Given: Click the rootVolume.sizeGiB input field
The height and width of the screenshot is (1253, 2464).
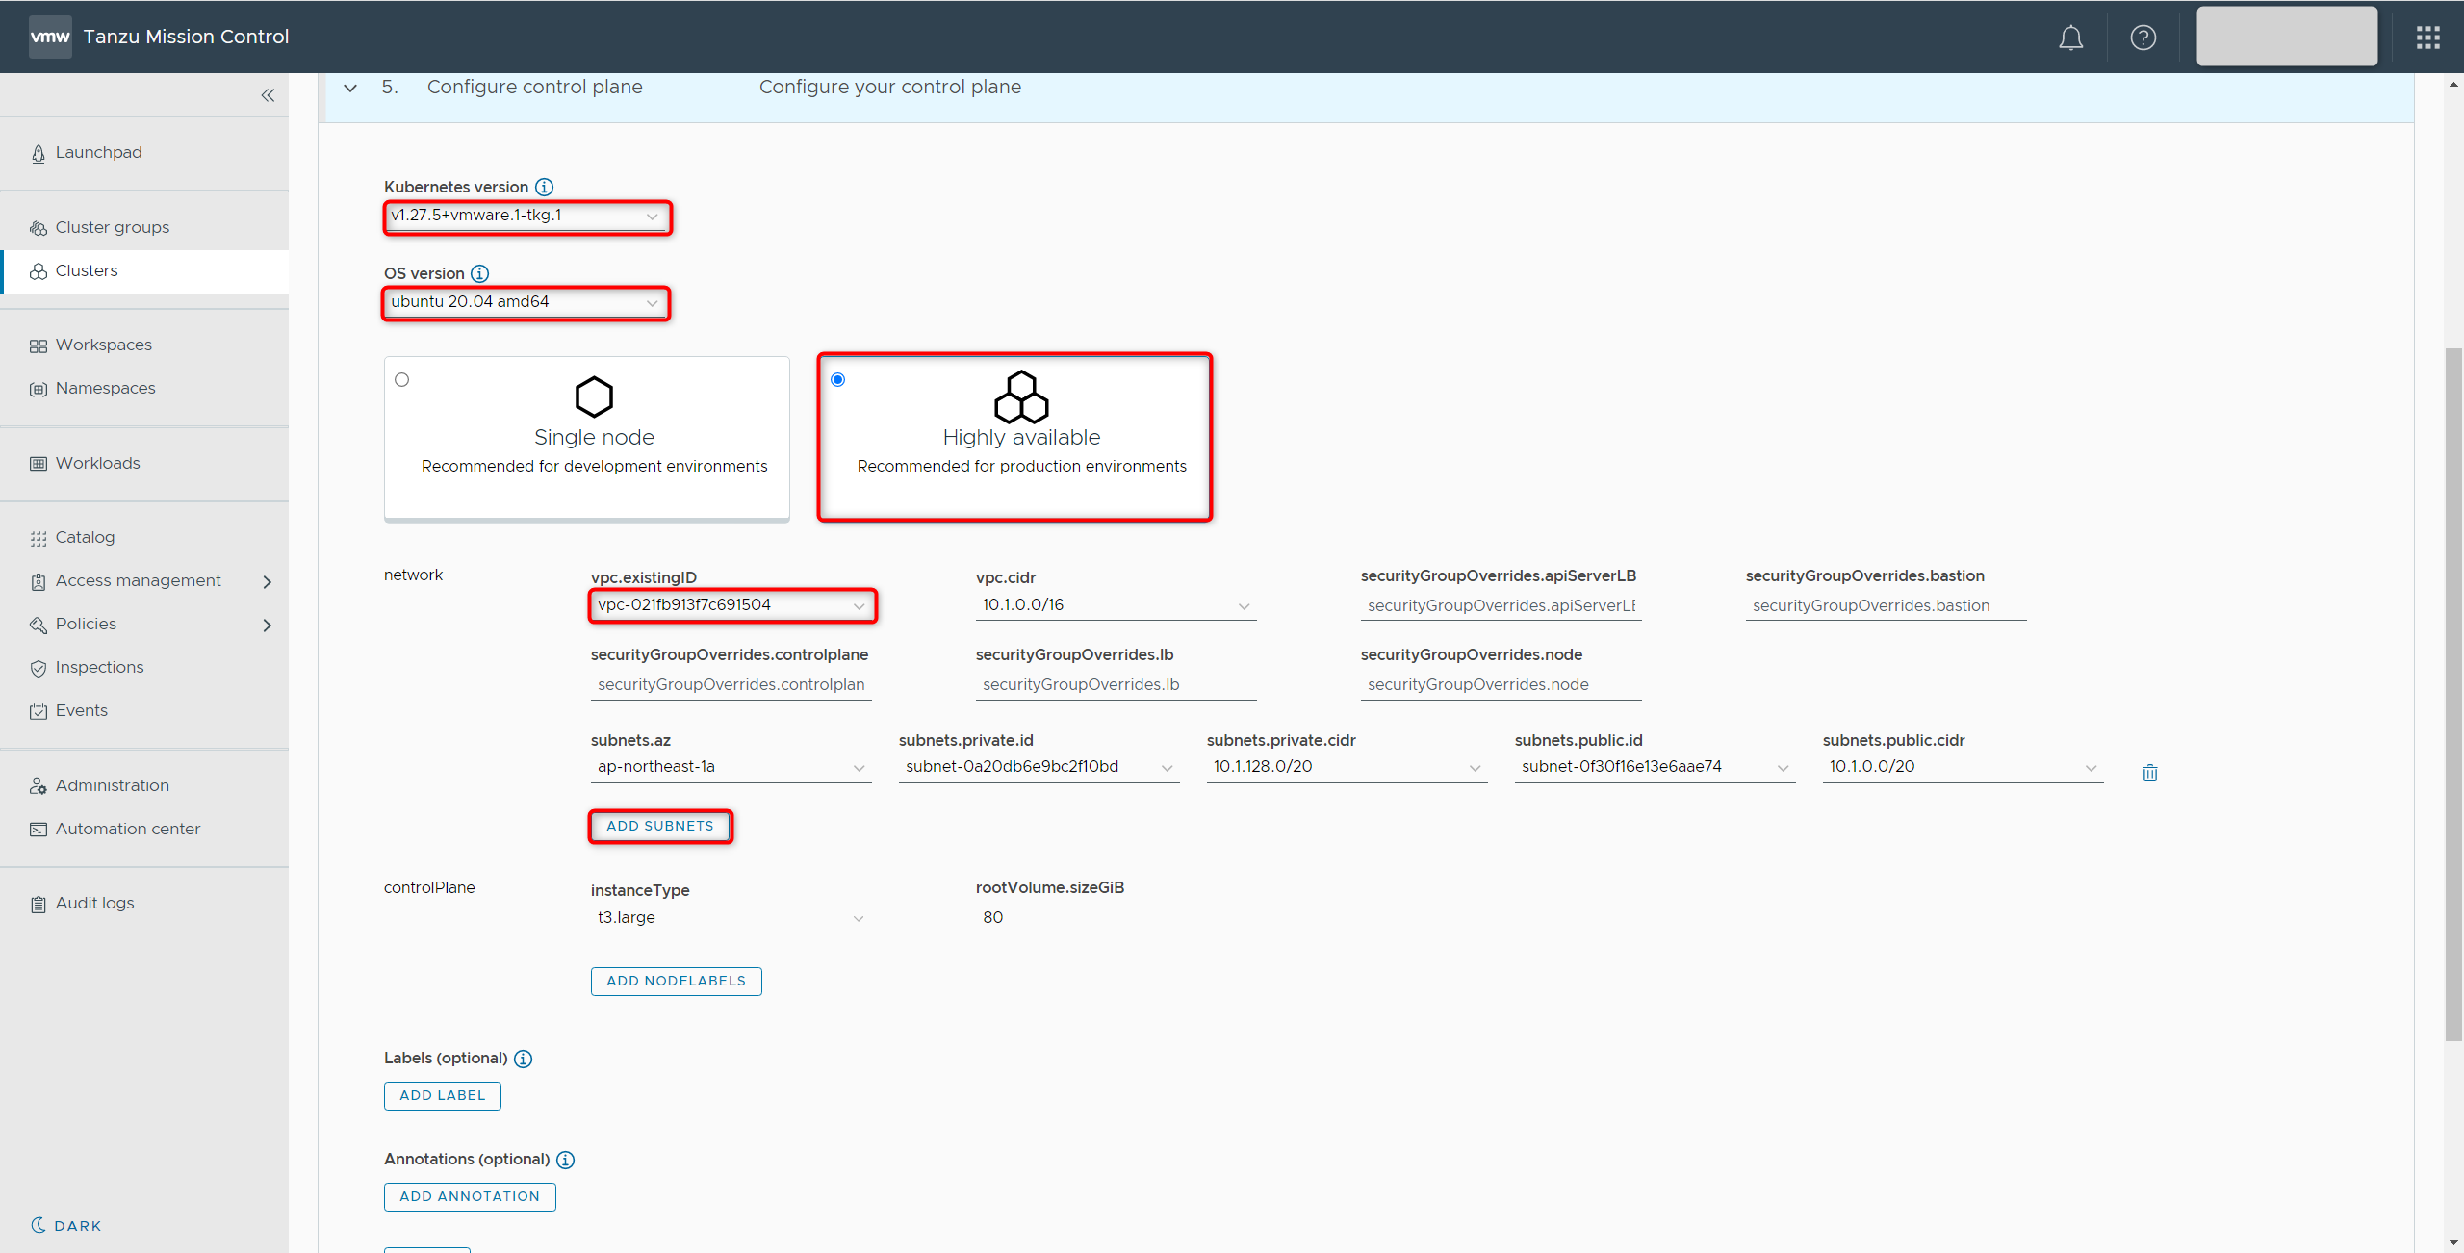Looking at the screenshot, I should (1115, 917).
